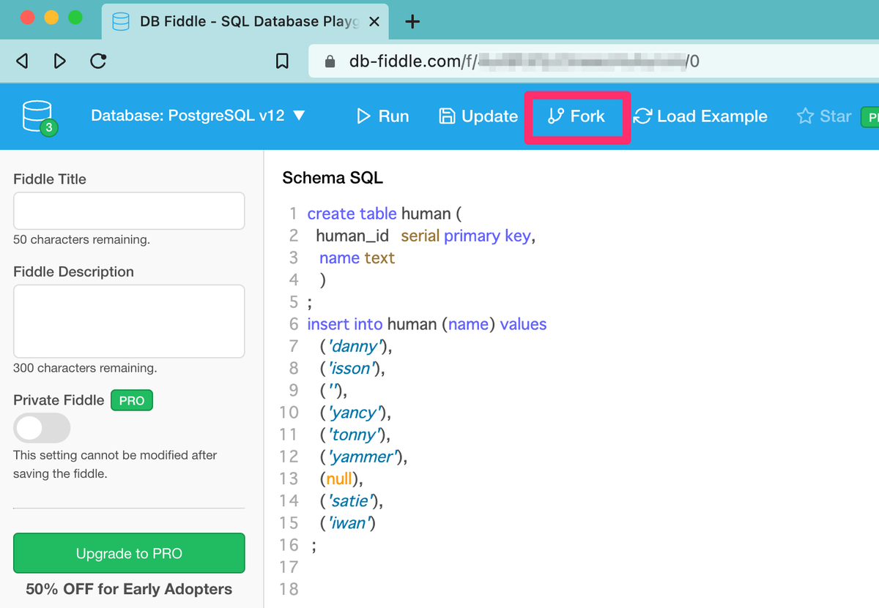879x608 pixels.
Task: Click the Run play icon
Action: point(364,116)
